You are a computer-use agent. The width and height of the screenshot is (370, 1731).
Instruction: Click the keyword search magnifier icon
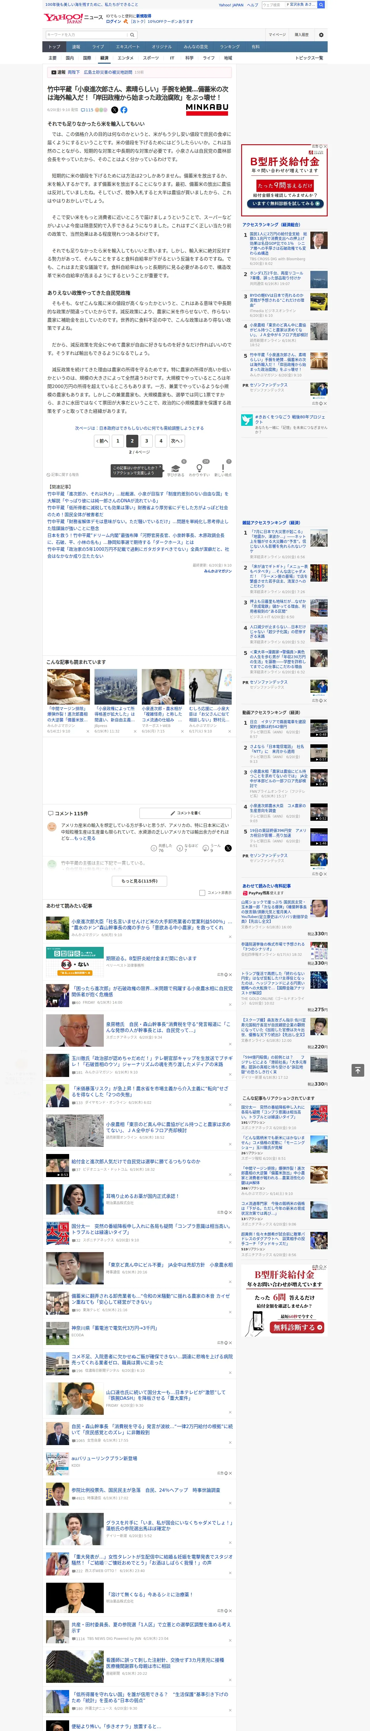pyautogui.click(x=132, y=35)
